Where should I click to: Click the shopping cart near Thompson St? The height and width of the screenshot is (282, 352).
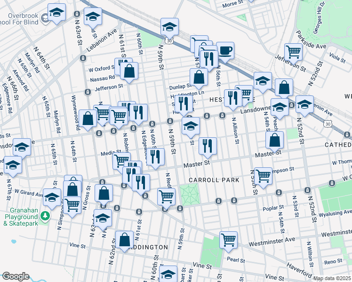coord(263,176)
